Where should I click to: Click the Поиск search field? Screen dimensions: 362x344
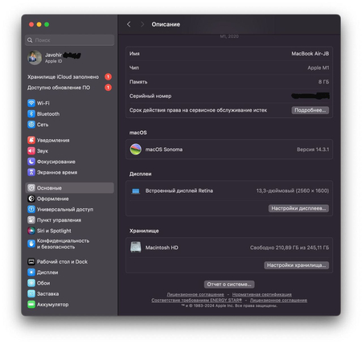point(70,40)
